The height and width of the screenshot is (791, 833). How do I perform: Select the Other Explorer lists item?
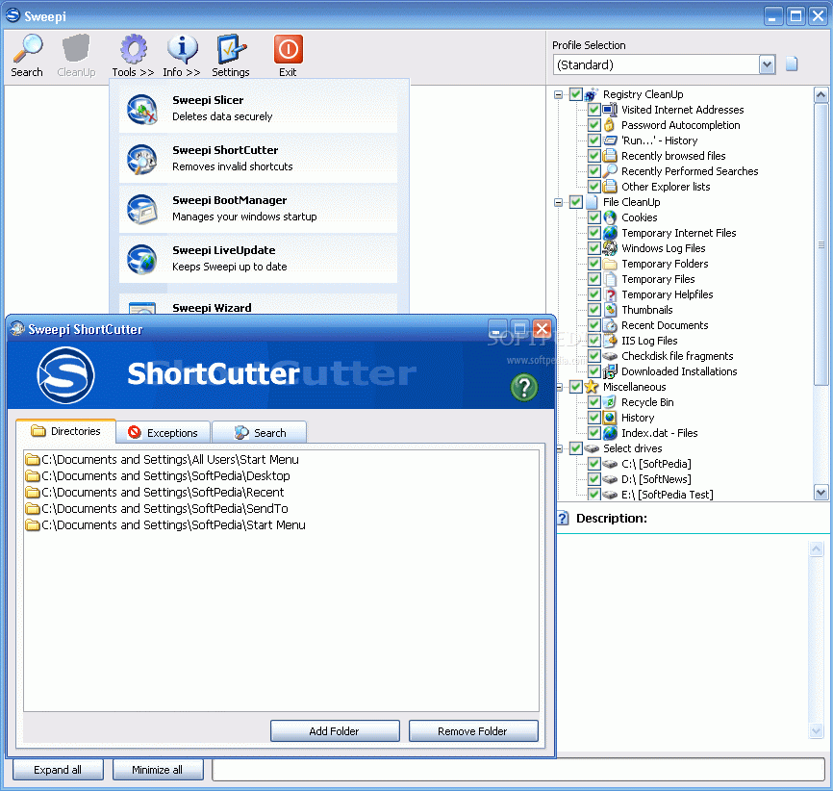[x=666, y=187]
